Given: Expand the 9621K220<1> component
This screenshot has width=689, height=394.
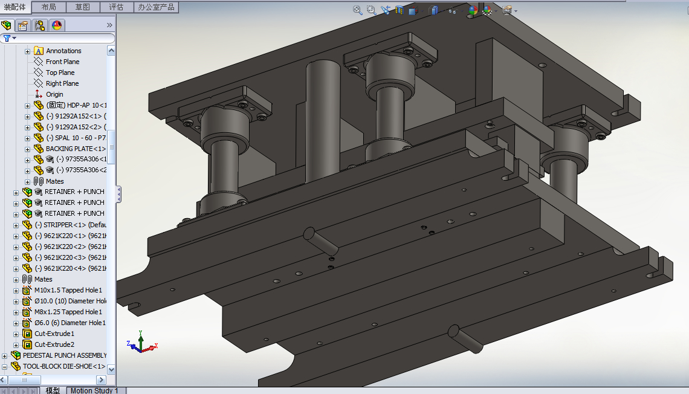Looking at the screenshot, I should click(16, 236).
